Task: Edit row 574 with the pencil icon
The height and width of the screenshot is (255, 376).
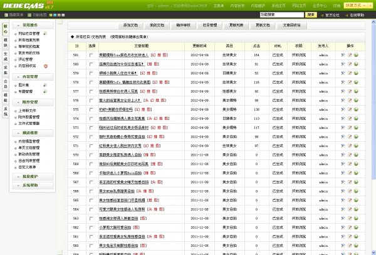Action: pos(350,119)
